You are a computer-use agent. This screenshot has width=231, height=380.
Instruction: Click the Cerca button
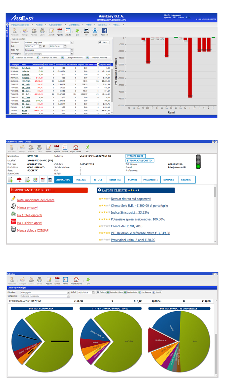(104, 42)
